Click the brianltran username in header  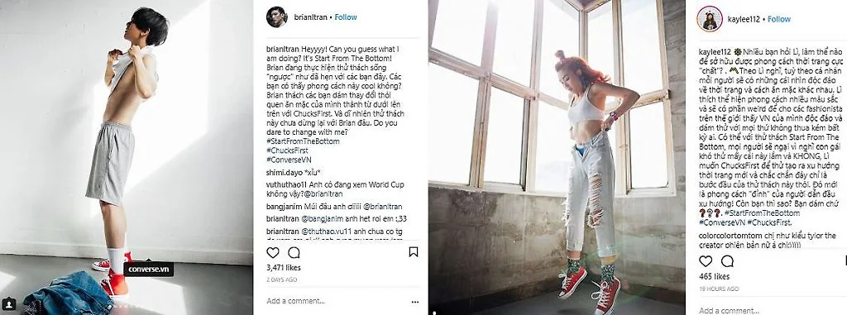(310, 17)
